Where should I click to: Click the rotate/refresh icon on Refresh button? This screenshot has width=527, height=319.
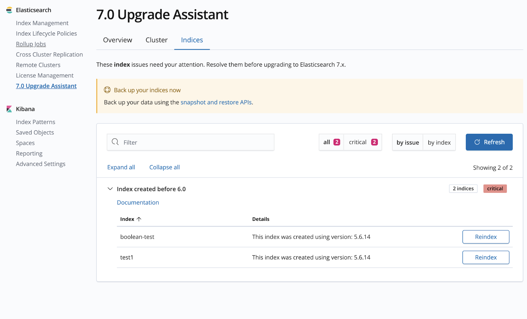[x=477, y=142]
